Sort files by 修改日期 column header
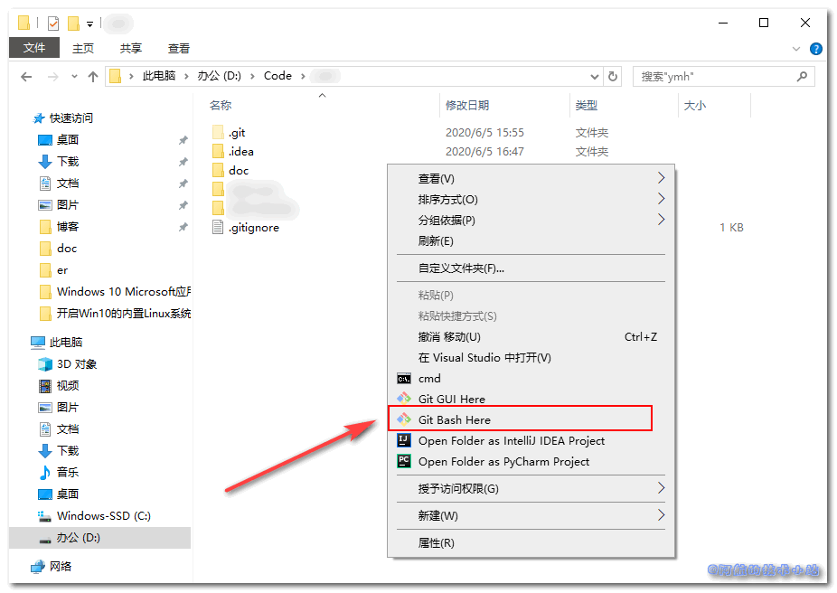Screen dimensions: 837x593 (467, 106)
